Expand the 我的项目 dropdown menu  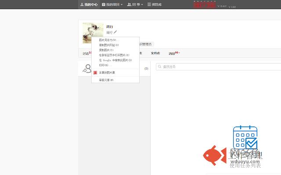112,4
